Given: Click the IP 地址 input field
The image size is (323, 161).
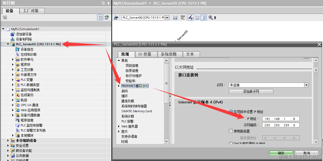Looking at the screenshot, I should pyautogui.click(x=281, y=119).
